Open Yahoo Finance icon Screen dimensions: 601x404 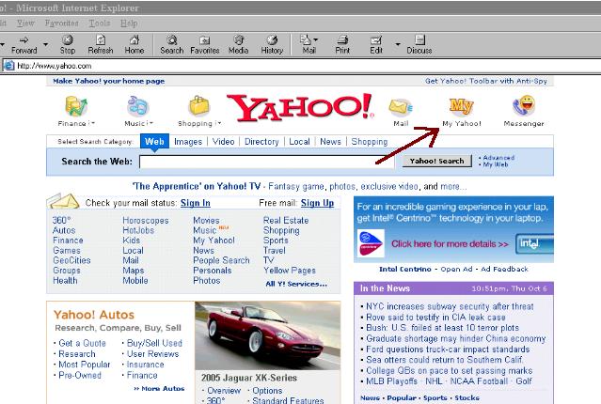pyautogui.click(x=76, y=106)
